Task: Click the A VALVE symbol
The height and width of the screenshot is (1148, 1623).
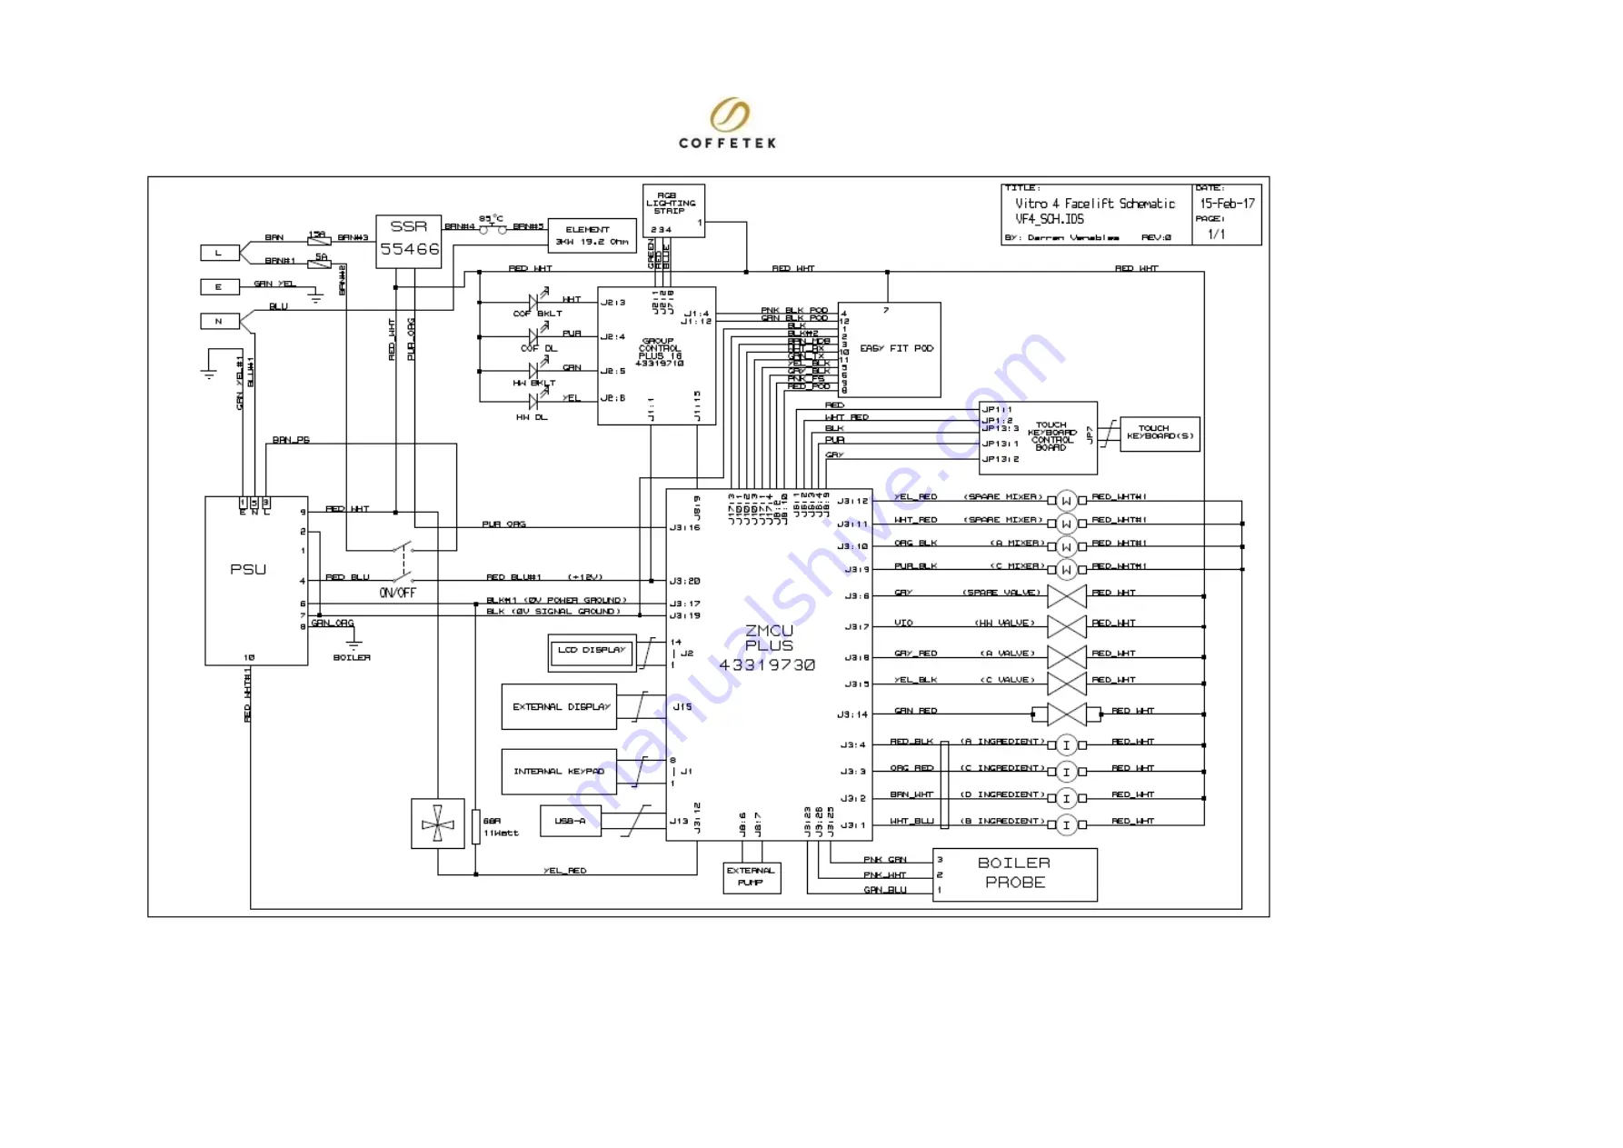Action: click(1067, 657)
